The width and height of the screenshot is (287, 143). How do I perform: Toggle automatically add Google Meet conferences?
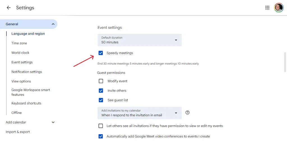(101, 137)
